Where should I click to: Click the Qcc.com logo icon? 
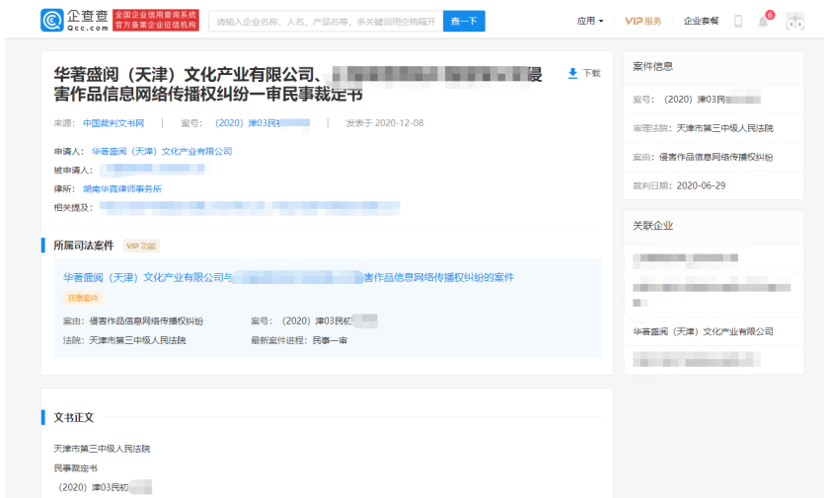click(x=53, y=21)
